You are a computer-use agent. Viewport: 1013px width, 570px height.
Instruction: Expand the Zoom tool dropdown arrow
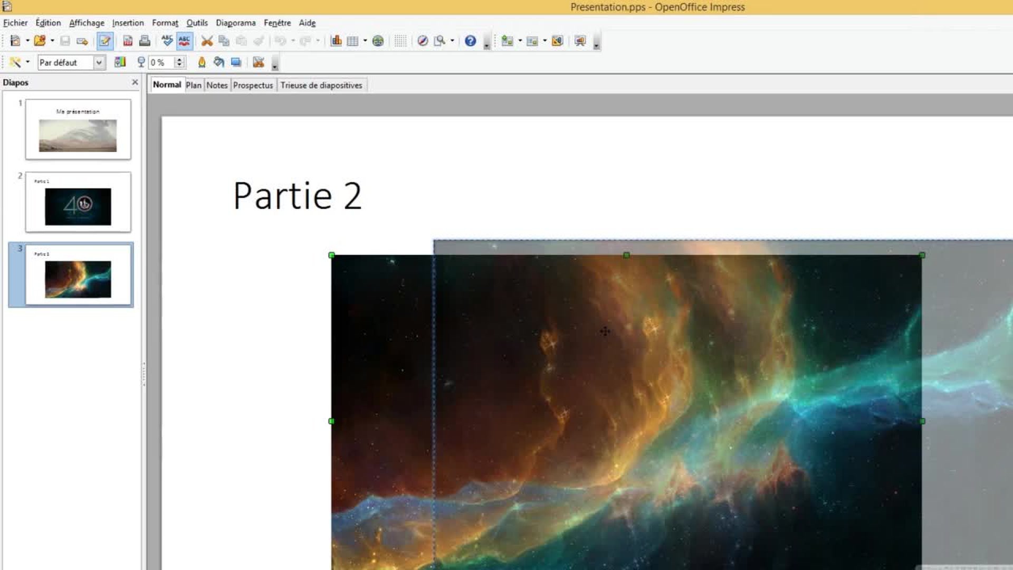coord(452,41)
